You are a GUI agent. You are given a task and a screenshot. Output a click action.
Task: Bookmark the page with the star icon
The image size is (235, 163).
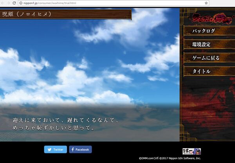click(x=206, y=3)
